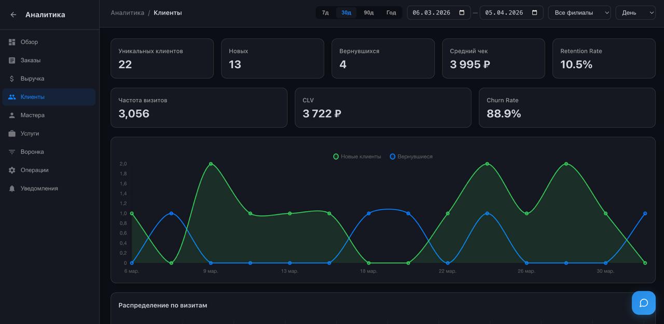Screen dimensions: 664x324
Task: Go to Аналитика breadcrumb link
Action: tap(127, 13)
